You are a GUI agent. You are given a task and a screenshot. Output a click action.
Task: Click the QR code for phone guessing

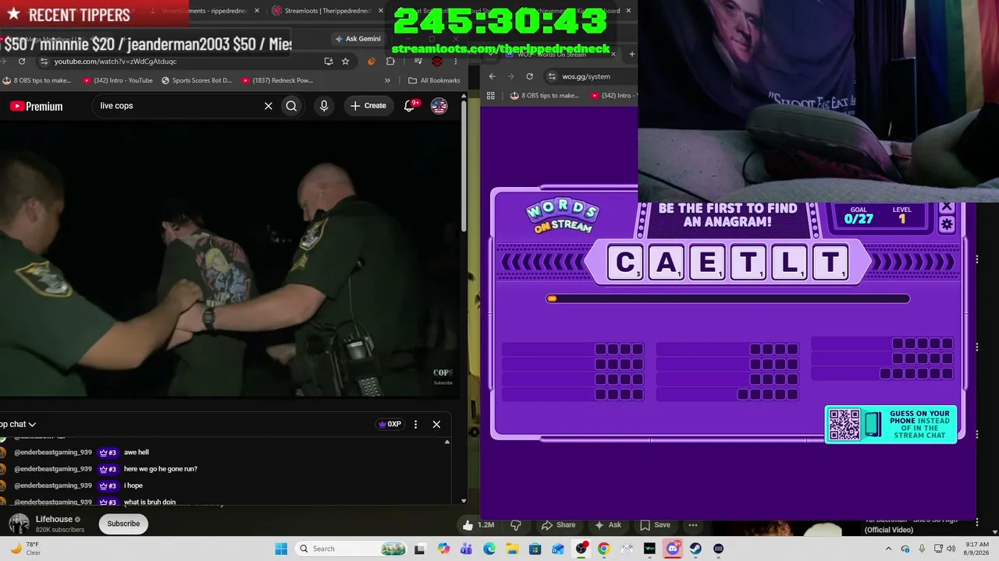point(844,425)
